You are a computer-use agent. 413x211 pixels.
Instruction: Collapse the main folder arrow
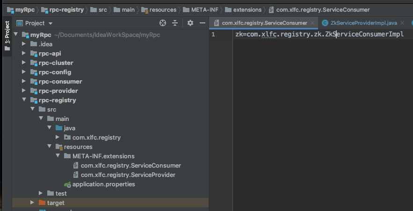point(41,119)
